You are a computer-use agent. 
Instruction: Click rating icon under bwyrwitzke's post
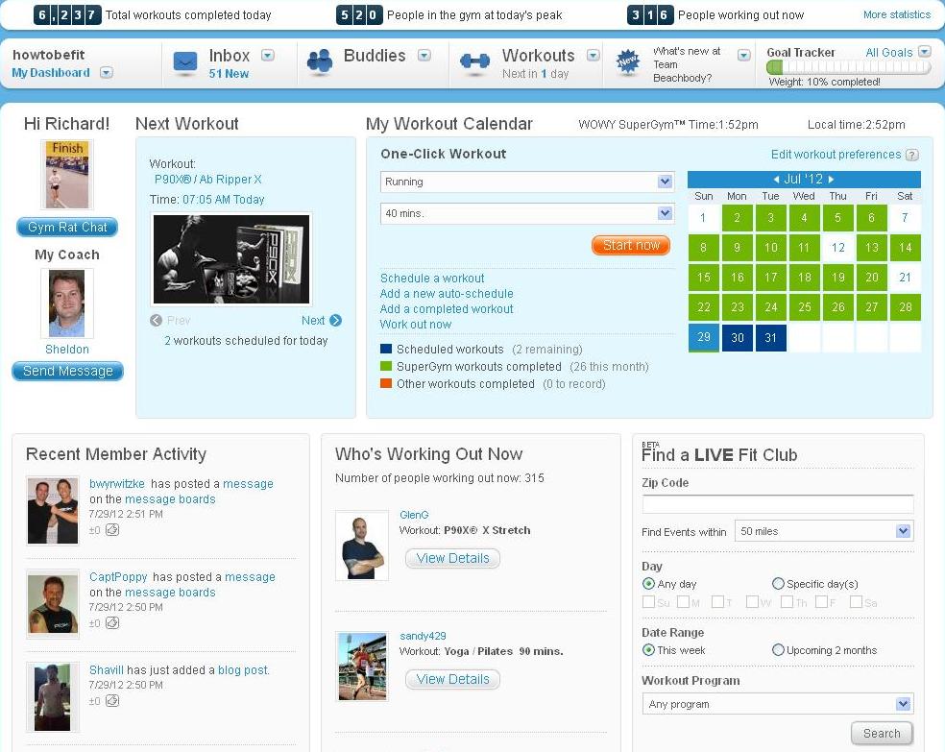coord(112,530)
